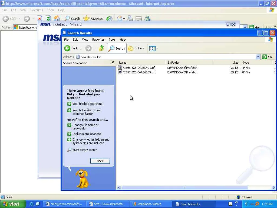The width and height of the screenshot is (277, 208).
Task: Switch to Search Results taskbar button
Action: coord(194,204)
